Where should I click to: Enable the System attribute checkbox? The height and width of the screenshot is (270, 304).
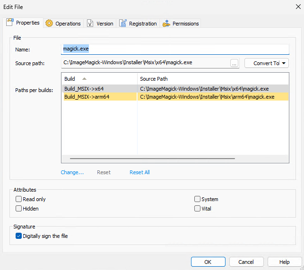[x=198, y=199]
